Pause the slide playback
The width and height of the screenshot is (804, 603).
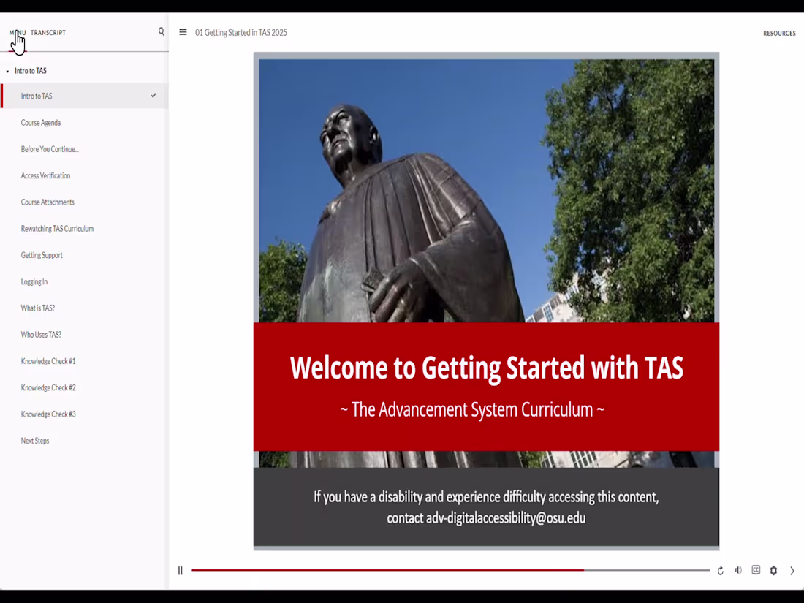(181, 570)
